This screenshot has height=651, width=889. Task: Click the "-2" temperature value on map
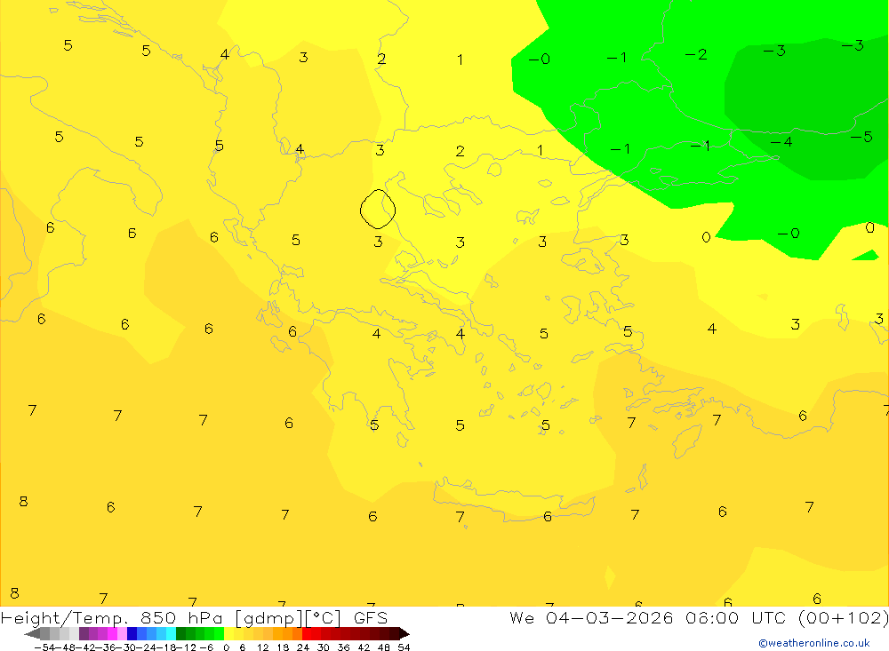[696, 54]
